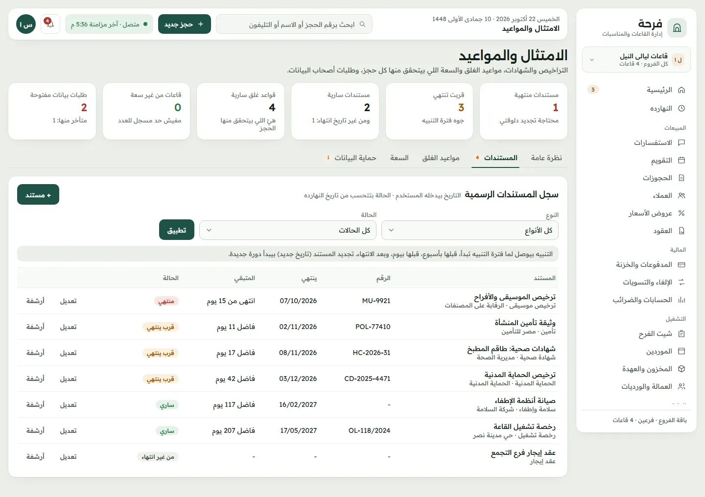The image size is (705, 497).
Task: Focus the booking number search field
Action: (x=294, y=24)
